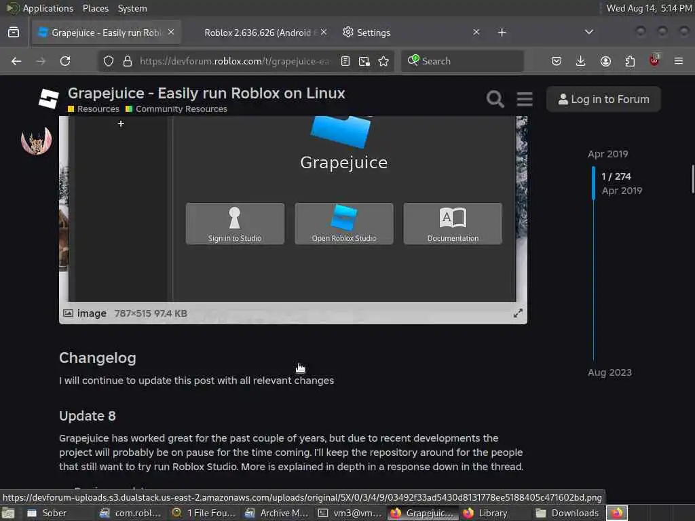The width and height of the screenshot is (695, 521).
Task: Open Firefox downloads panel
Action: click(x=581, y=61)
